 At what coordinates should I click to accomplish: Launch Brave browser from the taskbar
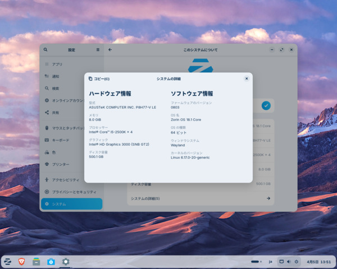[x=21, y=262]
